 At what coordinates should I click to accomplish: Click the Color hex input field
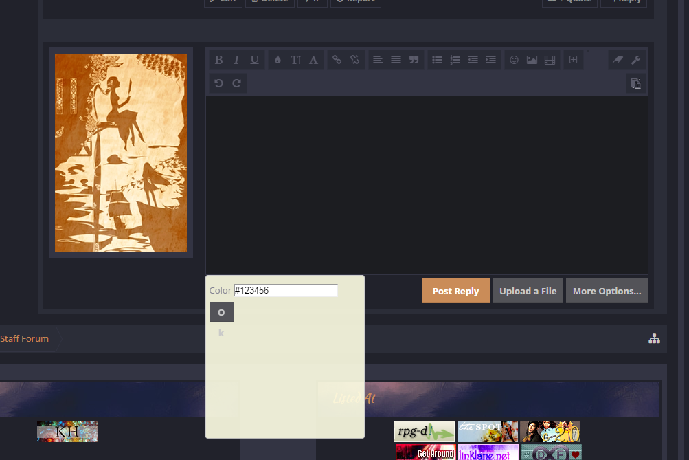285,291
